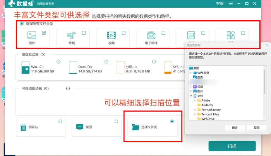The width and height of the screenshot is (271, 156).
Task: Toggle 选择所有文件类型 checkbox
Action: (x=22, y=23)
